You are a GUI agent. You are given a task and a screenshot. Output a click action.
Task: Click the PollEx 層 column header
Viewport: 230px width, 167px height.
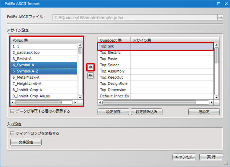(x=47, y=40)
